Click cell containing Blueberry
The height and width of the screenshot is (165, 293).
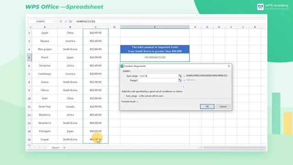click(x=45, y=115)
